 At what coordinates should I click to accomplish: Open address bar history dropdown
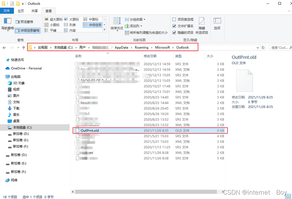coord(258,48)
